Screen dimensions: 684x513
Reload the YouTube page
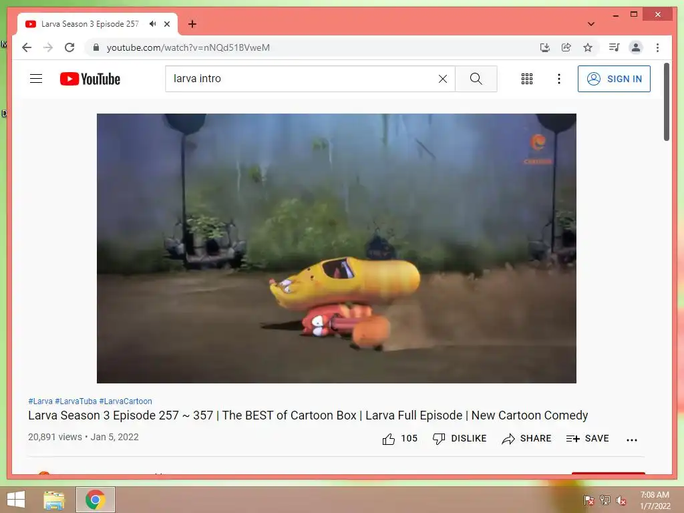pos(69,47)
